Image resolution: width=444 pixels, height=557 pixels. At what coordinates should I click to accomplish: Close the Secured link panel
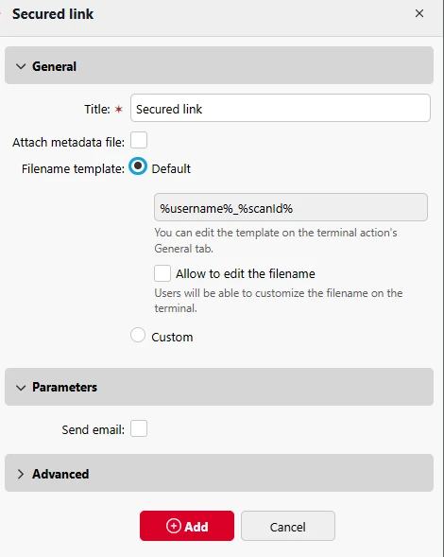(x=419, y=13)
